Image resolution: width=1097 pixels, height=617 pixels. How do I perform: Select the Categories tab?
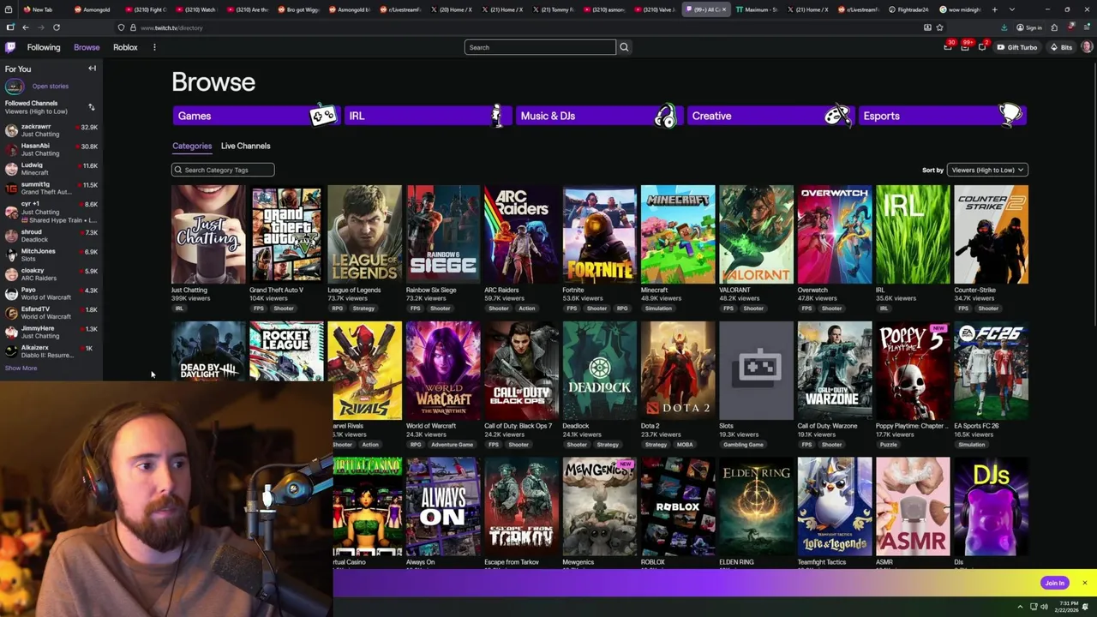pos(192,146)
